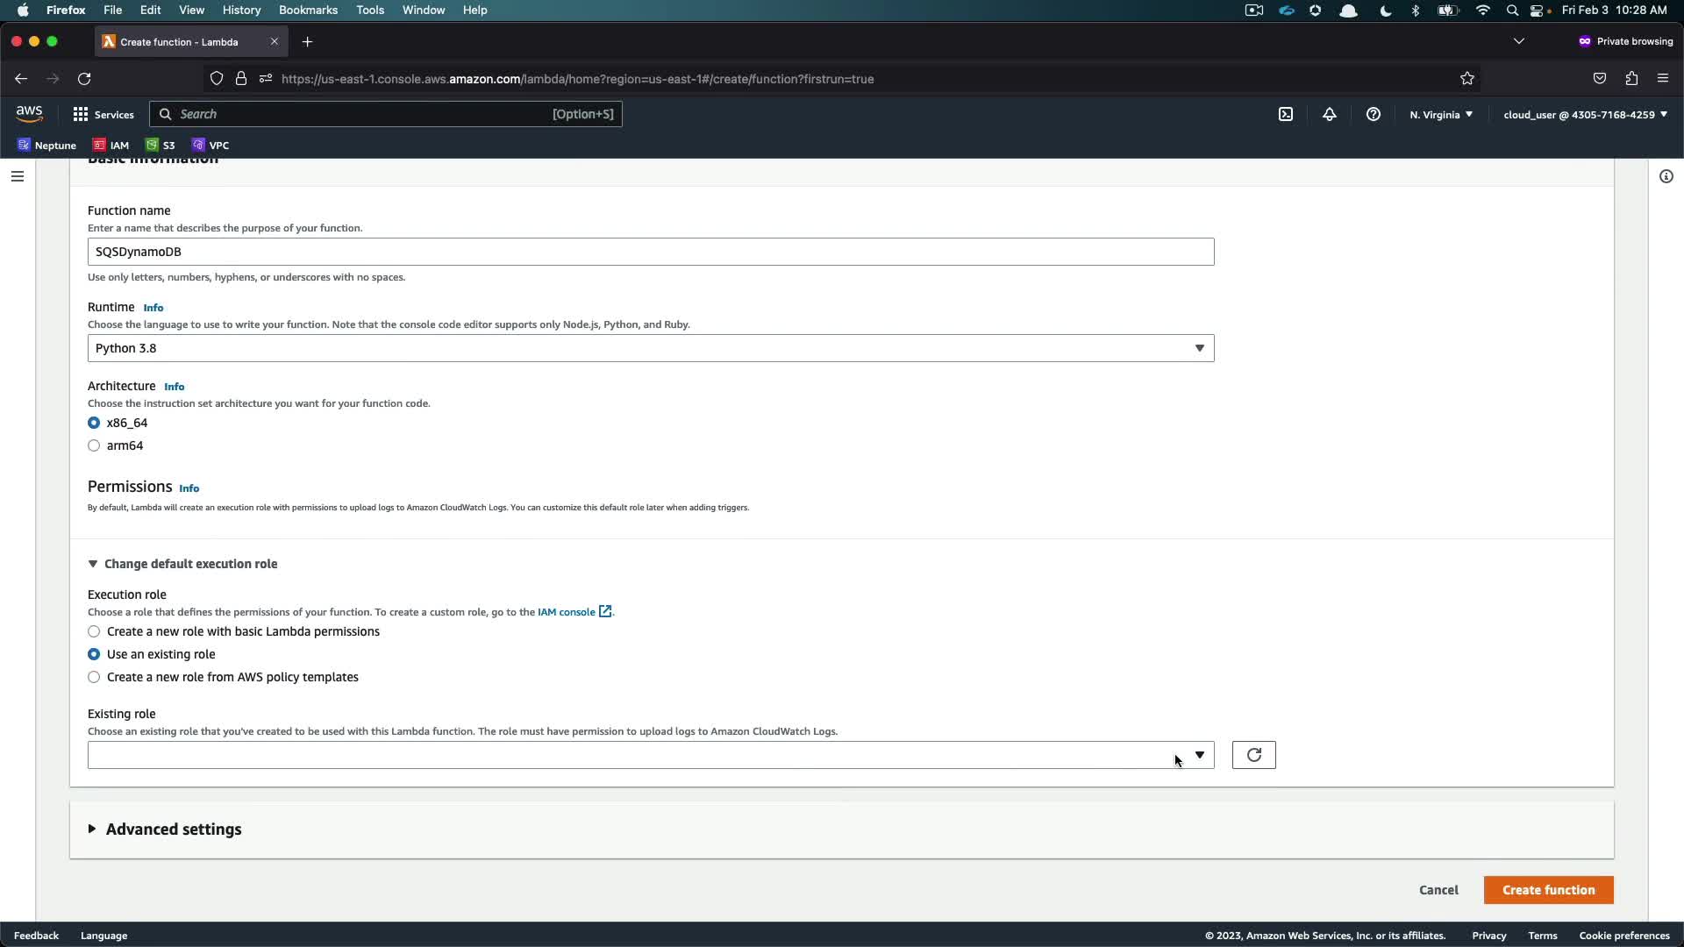Open the Bookmarks menu in Firefox
1684x947 pixels.
coord(308,10)
